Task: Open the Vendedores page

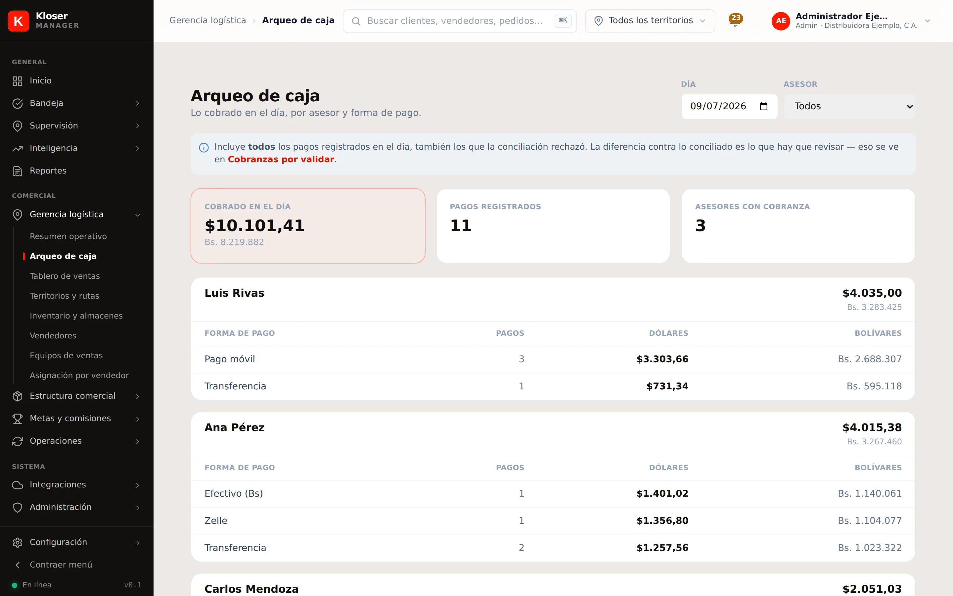Action: 53,335
